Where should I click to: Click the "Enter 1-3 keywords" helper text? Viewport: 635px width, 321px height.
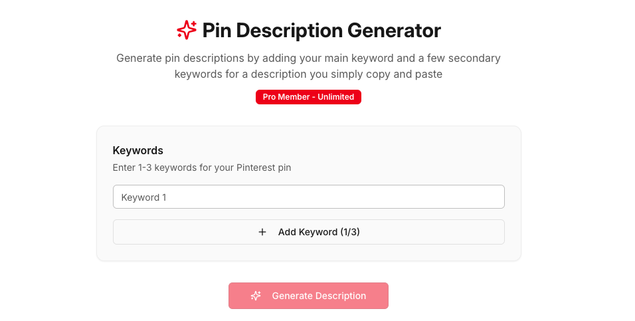[x=202, y=167]
